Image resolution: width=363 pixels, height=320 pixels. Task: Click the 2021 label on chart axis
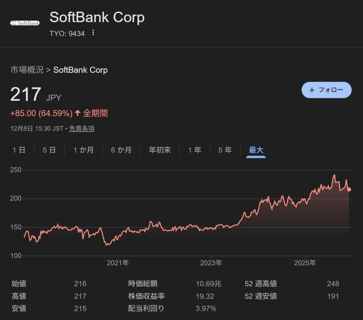[x=118, y=263]
